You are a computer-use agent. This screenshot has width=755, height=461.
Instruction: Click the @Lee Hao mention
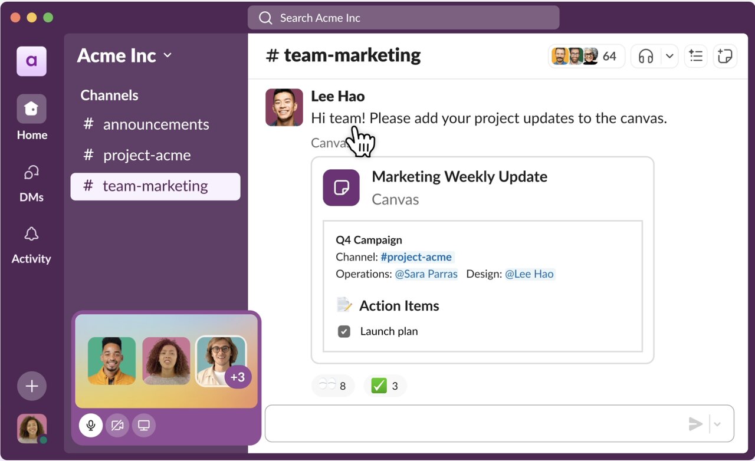(529, 274)
